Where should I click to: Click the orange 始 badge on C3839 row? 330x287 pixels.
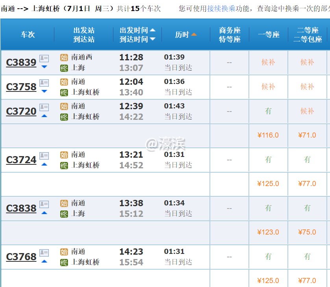(64, 57)
